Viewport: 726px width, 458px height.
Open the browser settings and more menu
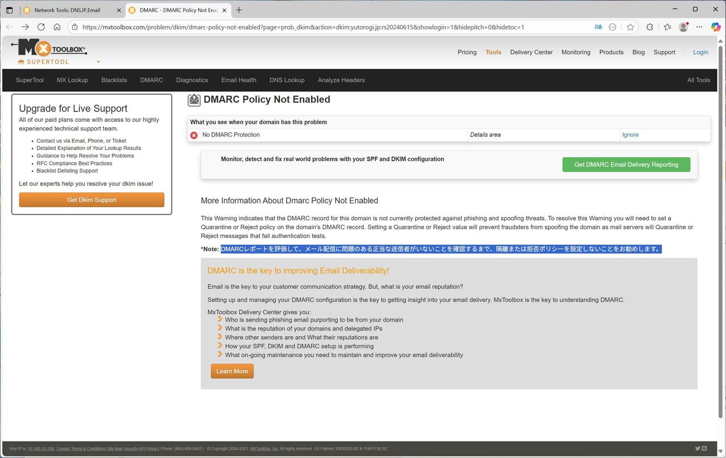(699, 27)
